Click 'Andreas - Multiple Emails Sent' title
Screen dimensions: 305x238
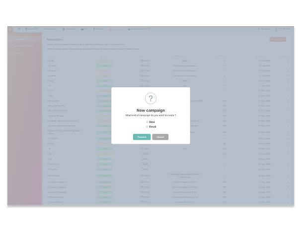click(62, 126)
